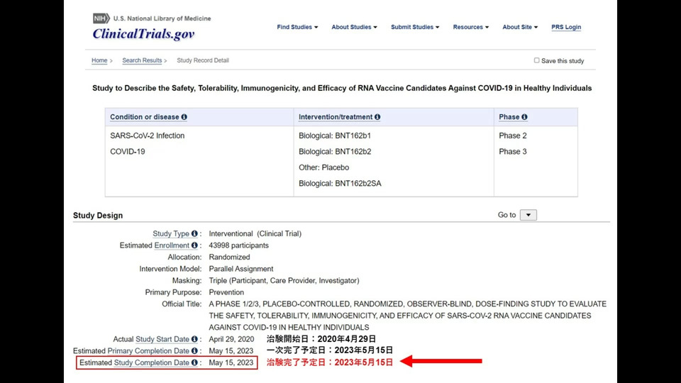This screenshot has height=383, width=681.
Task: Click Biological: BNT162b2SA entry
Action: point(340,183)
